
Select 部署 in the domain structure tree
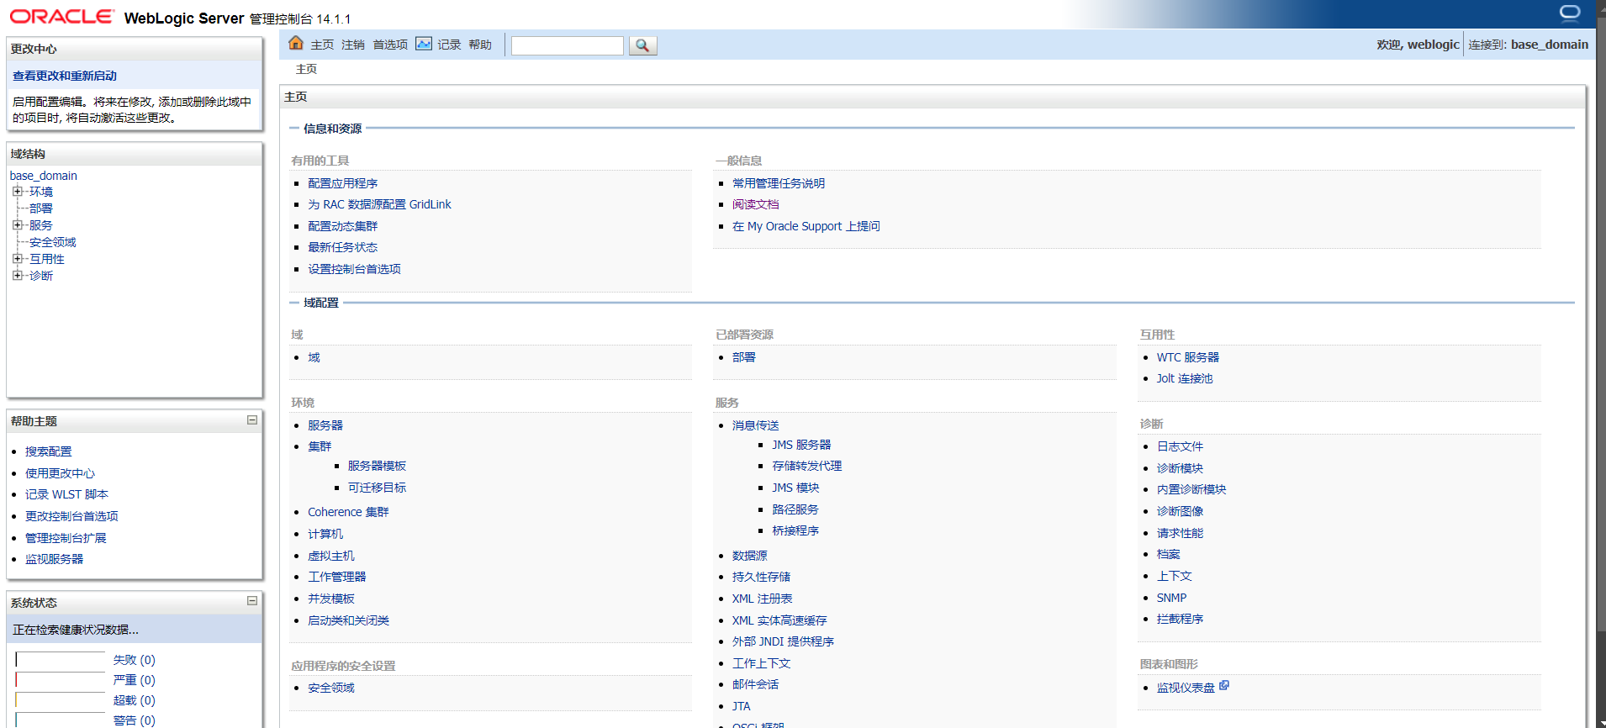tap(41, 208)
